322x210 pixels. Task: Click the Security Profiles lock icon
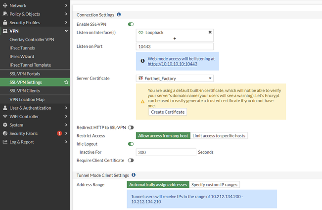[x=5, y=22]
